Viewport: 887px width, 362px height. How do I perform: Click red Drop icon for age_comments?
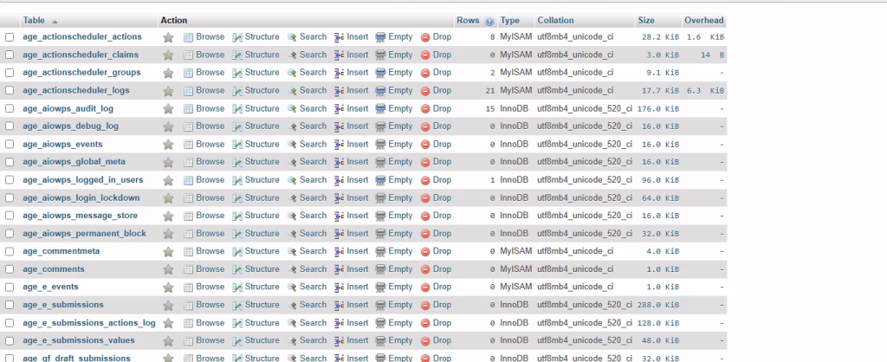pos(425,270)
